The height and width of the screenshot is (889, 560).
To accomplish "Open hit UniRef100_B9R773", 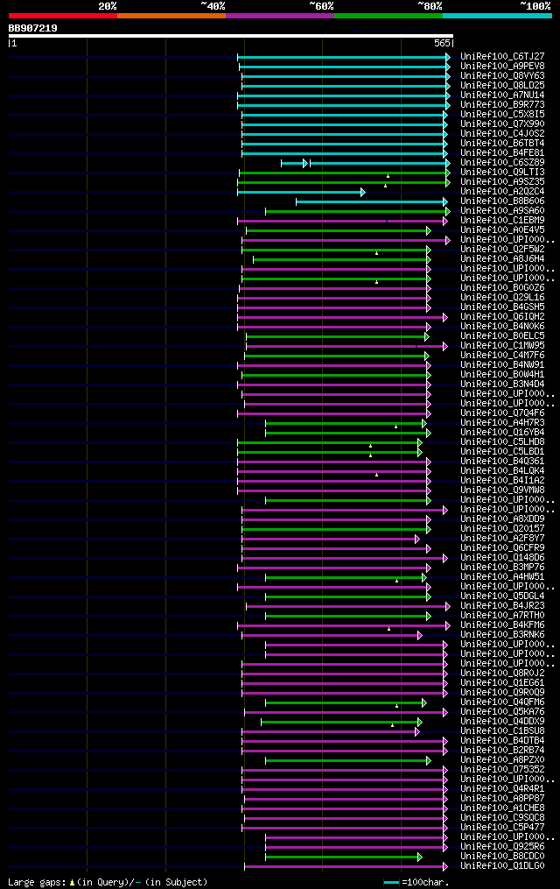I will (502, 105).
